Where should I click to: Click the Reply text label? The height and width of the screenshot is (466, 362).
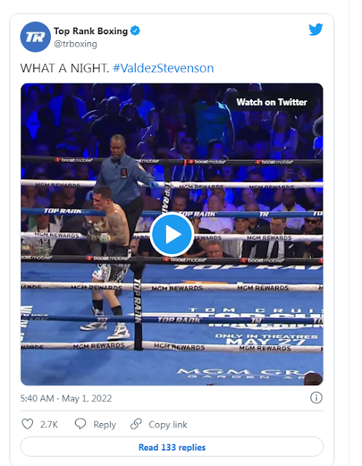coord(105,424)
